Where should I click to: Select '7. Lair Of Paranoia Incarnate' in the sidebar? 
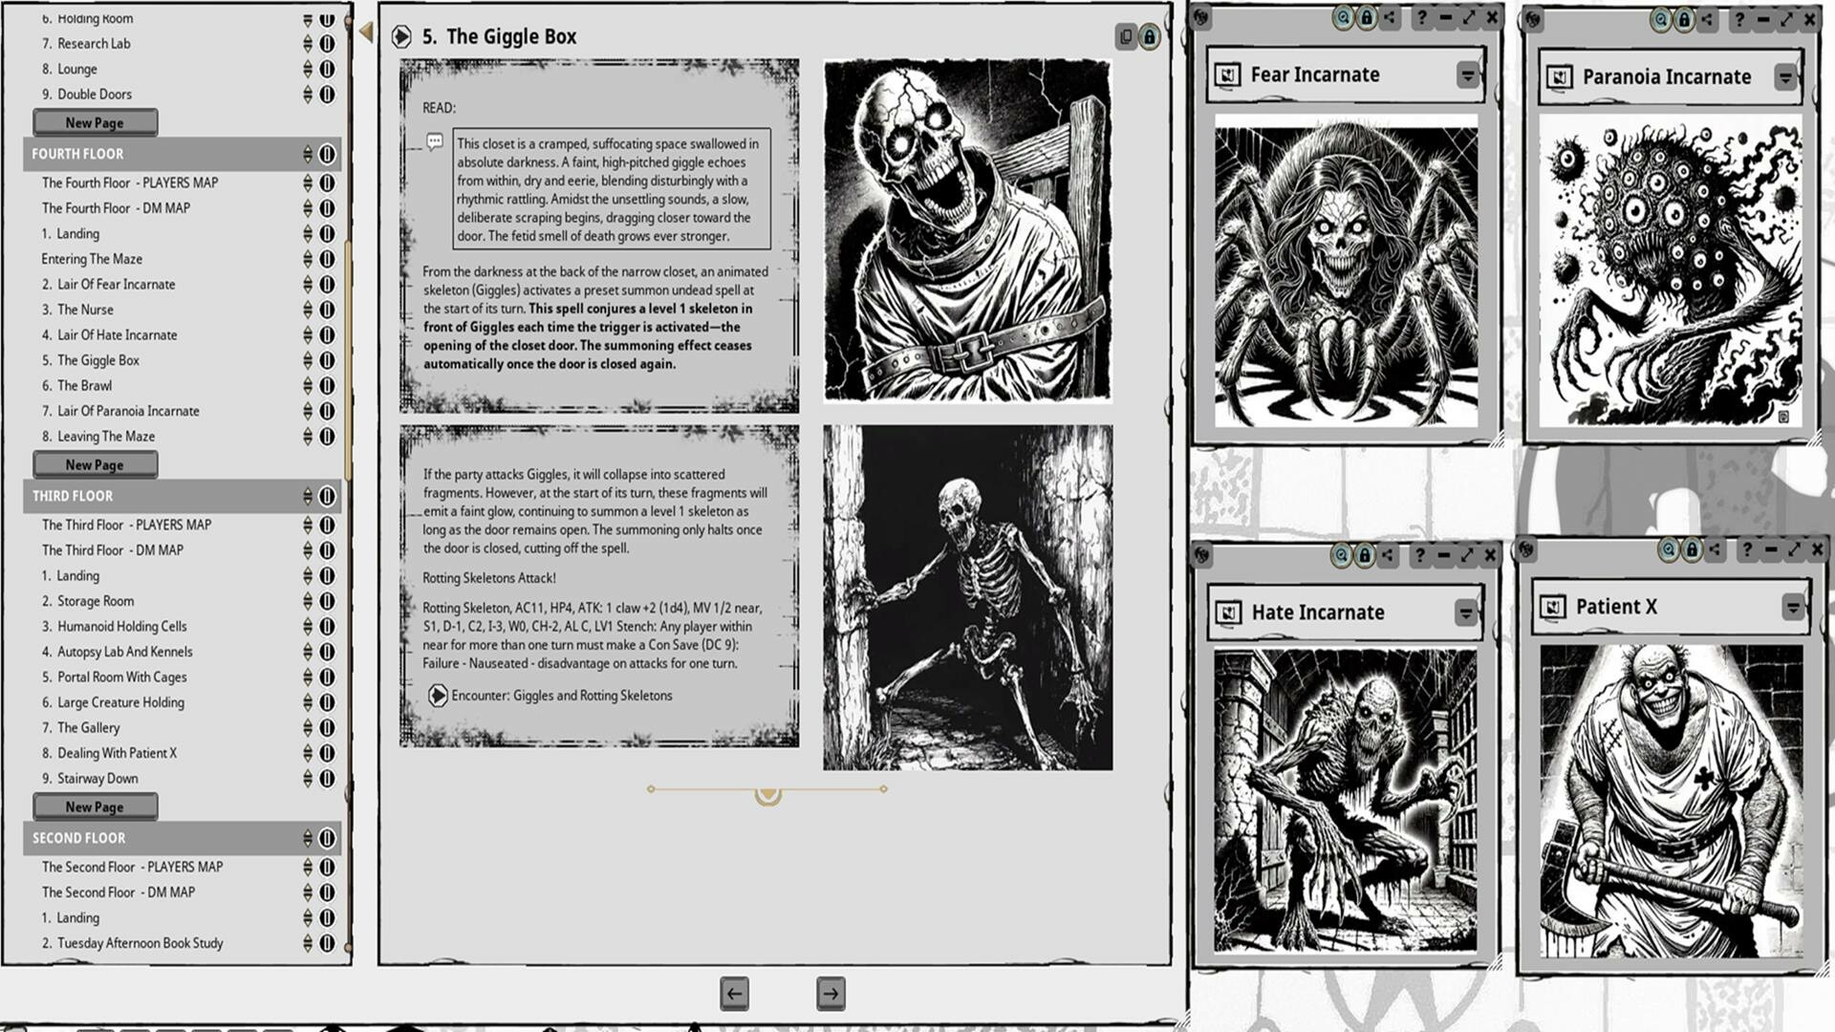125,411
